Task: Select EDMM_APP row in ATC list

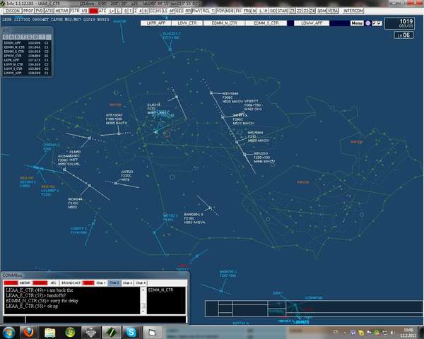Action: [26, 43]
